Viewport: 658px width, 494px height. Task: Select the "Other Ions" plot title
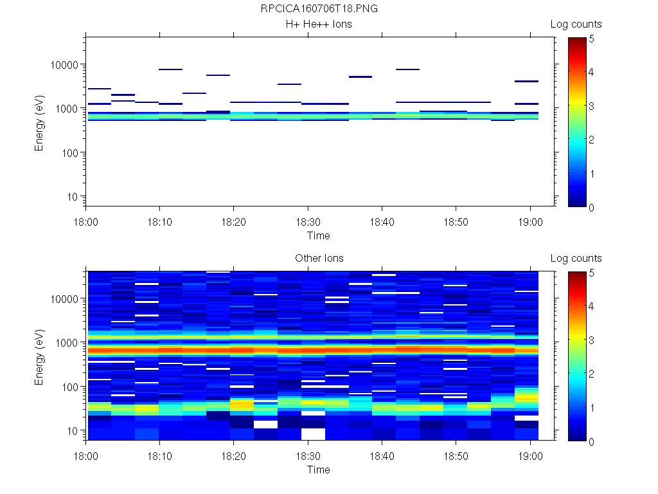point(319,258)
